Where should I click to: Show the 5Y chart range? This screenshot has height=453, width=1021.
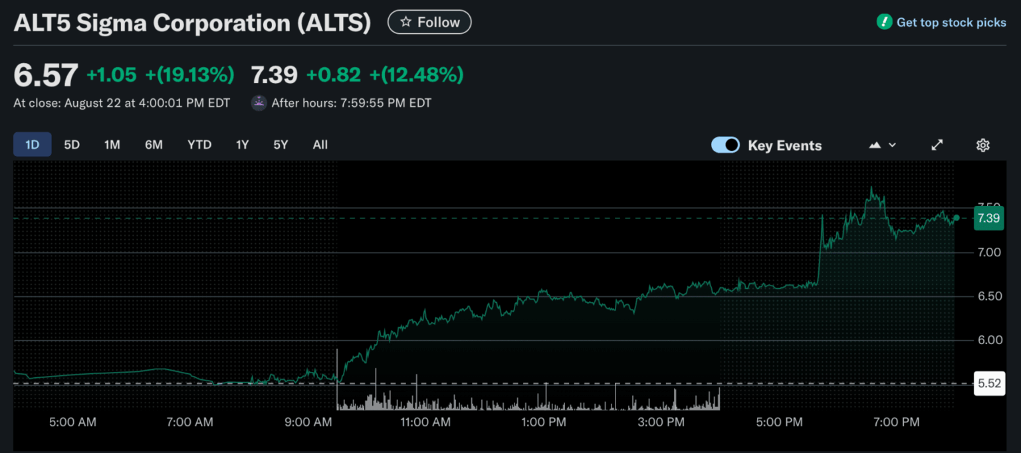pos(281,145)
